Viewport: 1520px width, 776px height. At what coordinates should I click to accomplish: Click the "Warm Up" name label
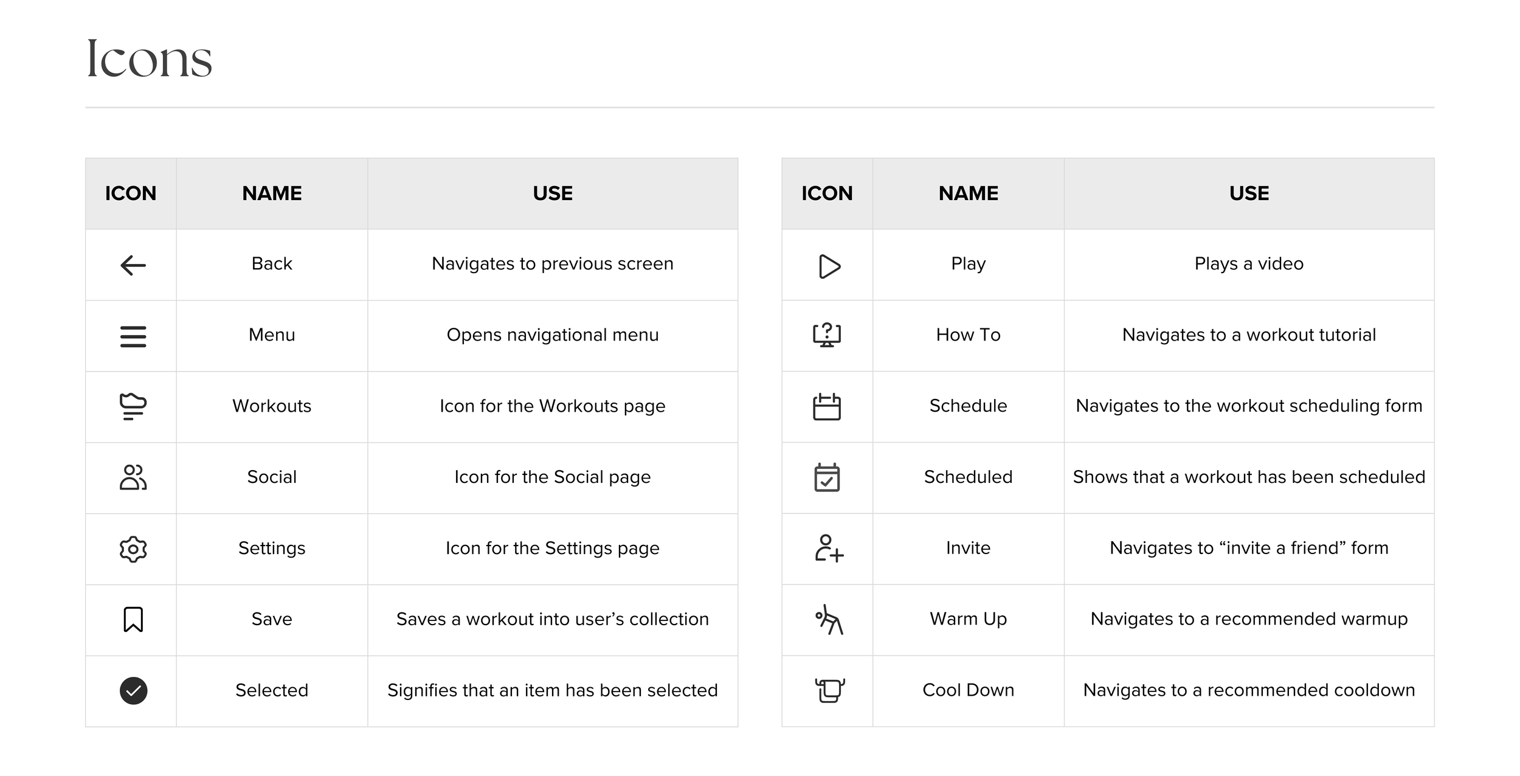(968, 619)
